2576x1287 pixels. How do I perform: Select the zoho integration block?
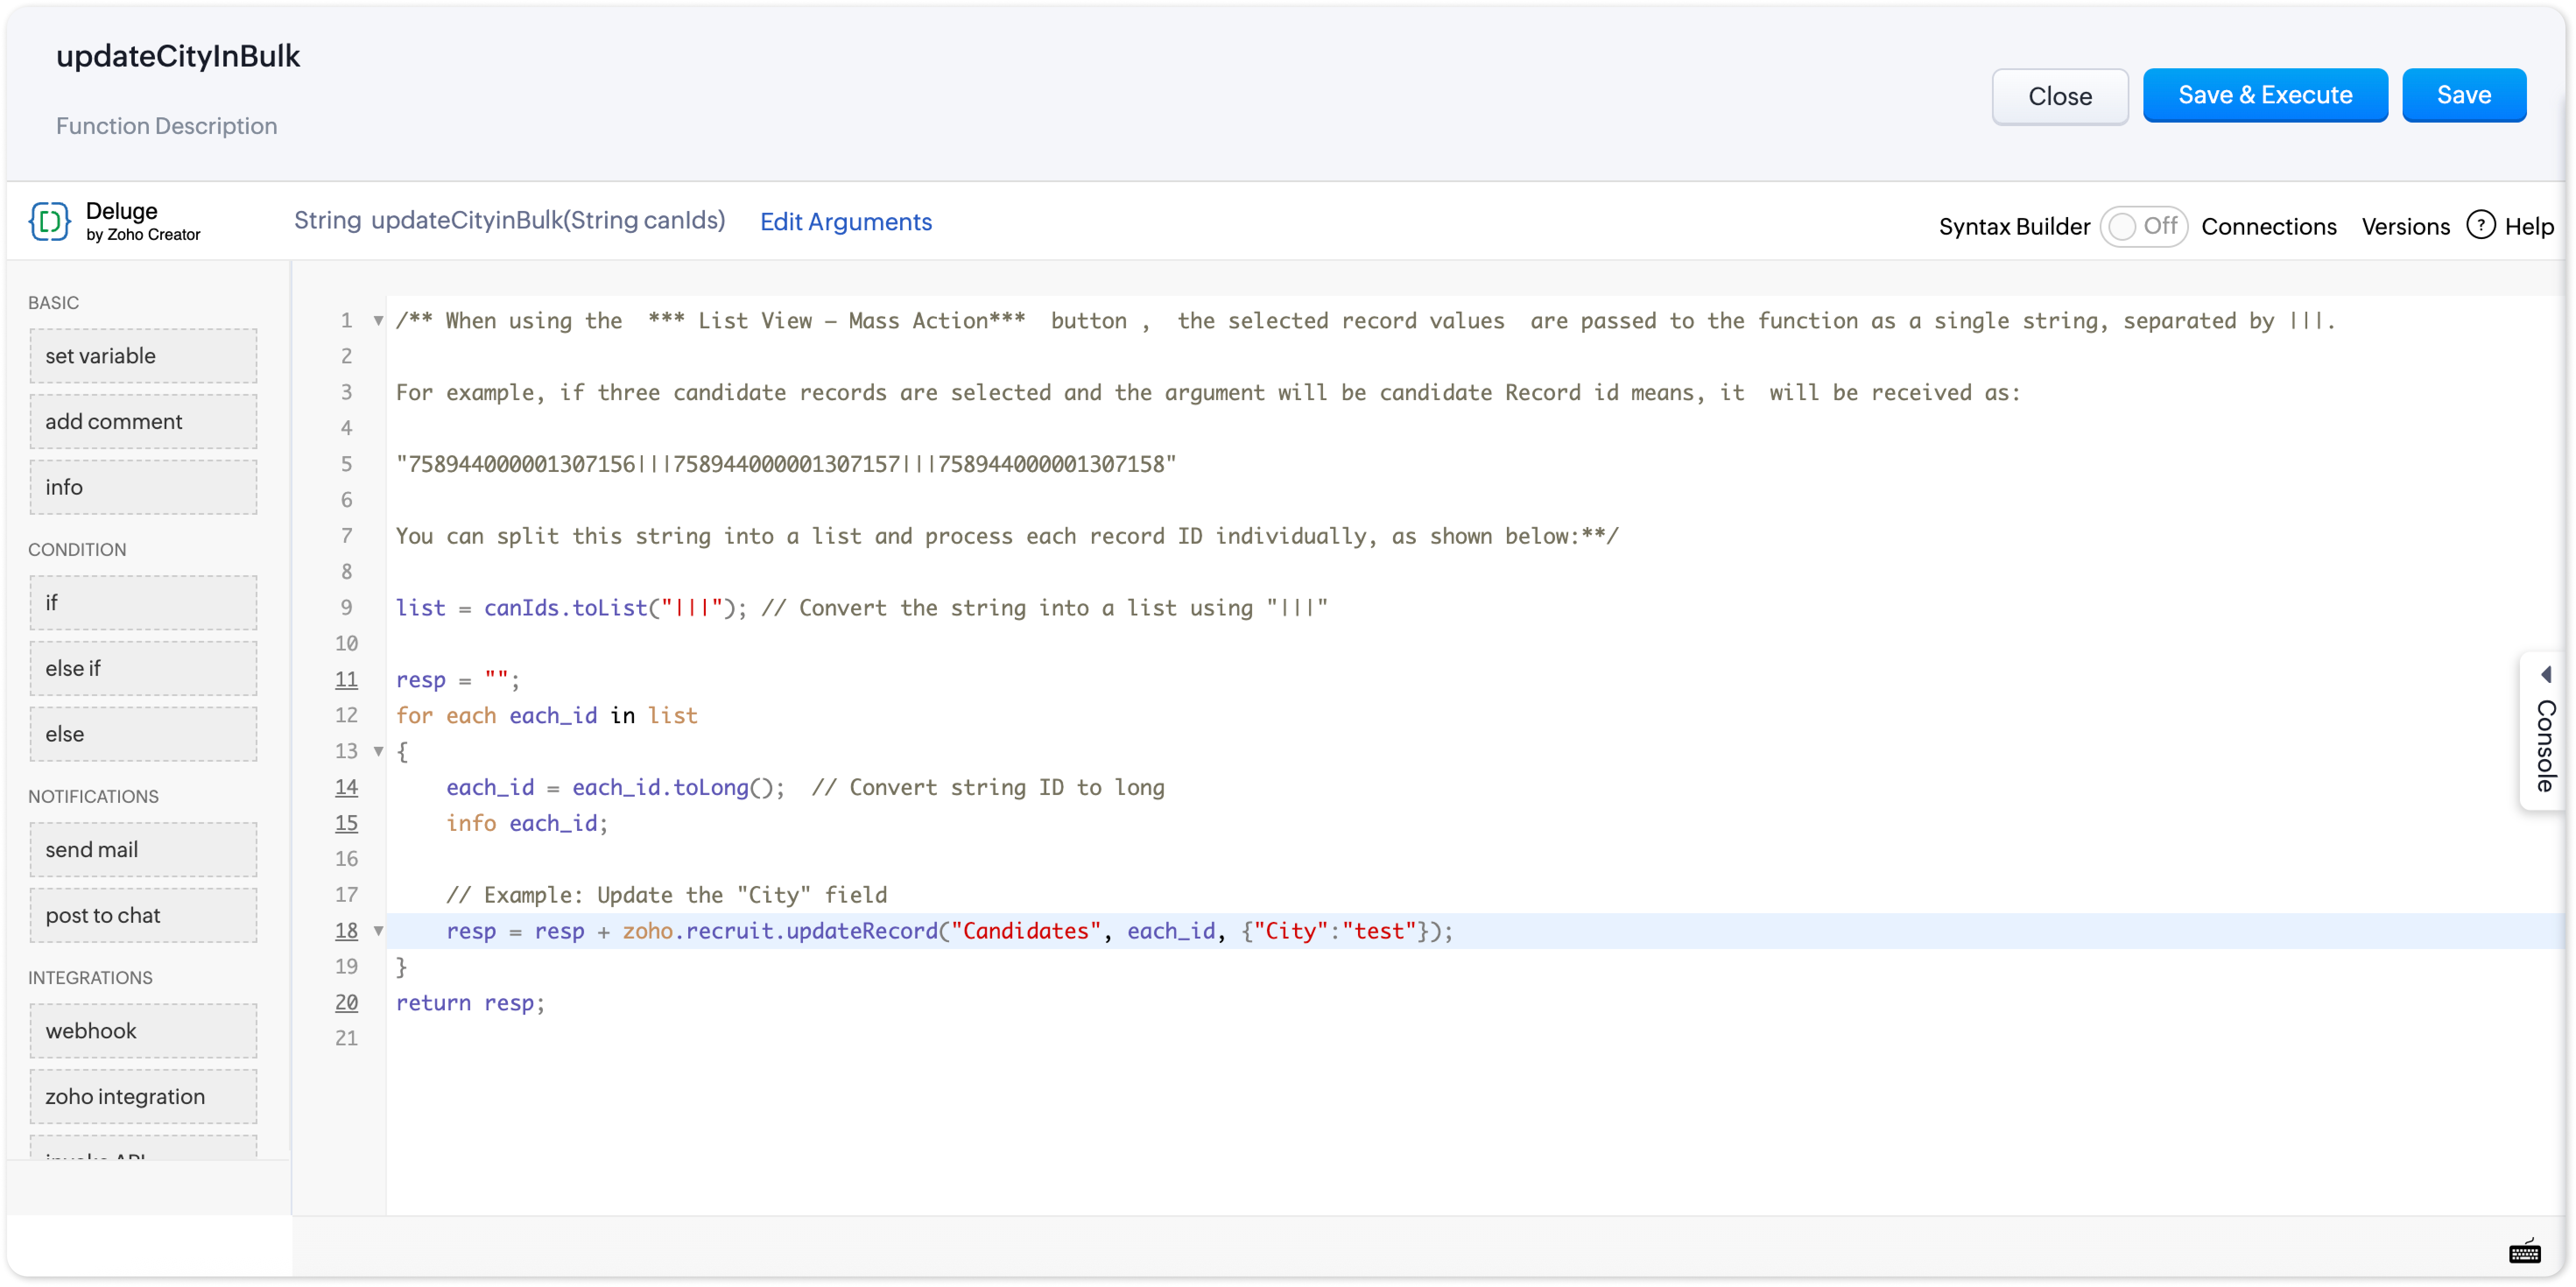coord(143,1096)
